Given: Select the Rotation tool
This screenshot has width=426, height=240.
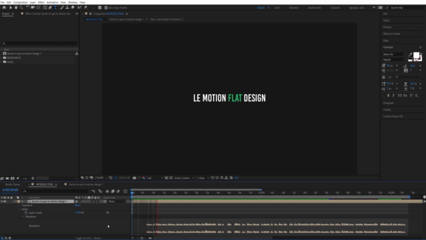Looking at the screenshot, I should point(28,7).
